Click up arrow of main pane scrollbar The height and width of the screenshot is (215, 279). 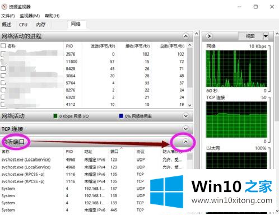(x=197, y=34)
